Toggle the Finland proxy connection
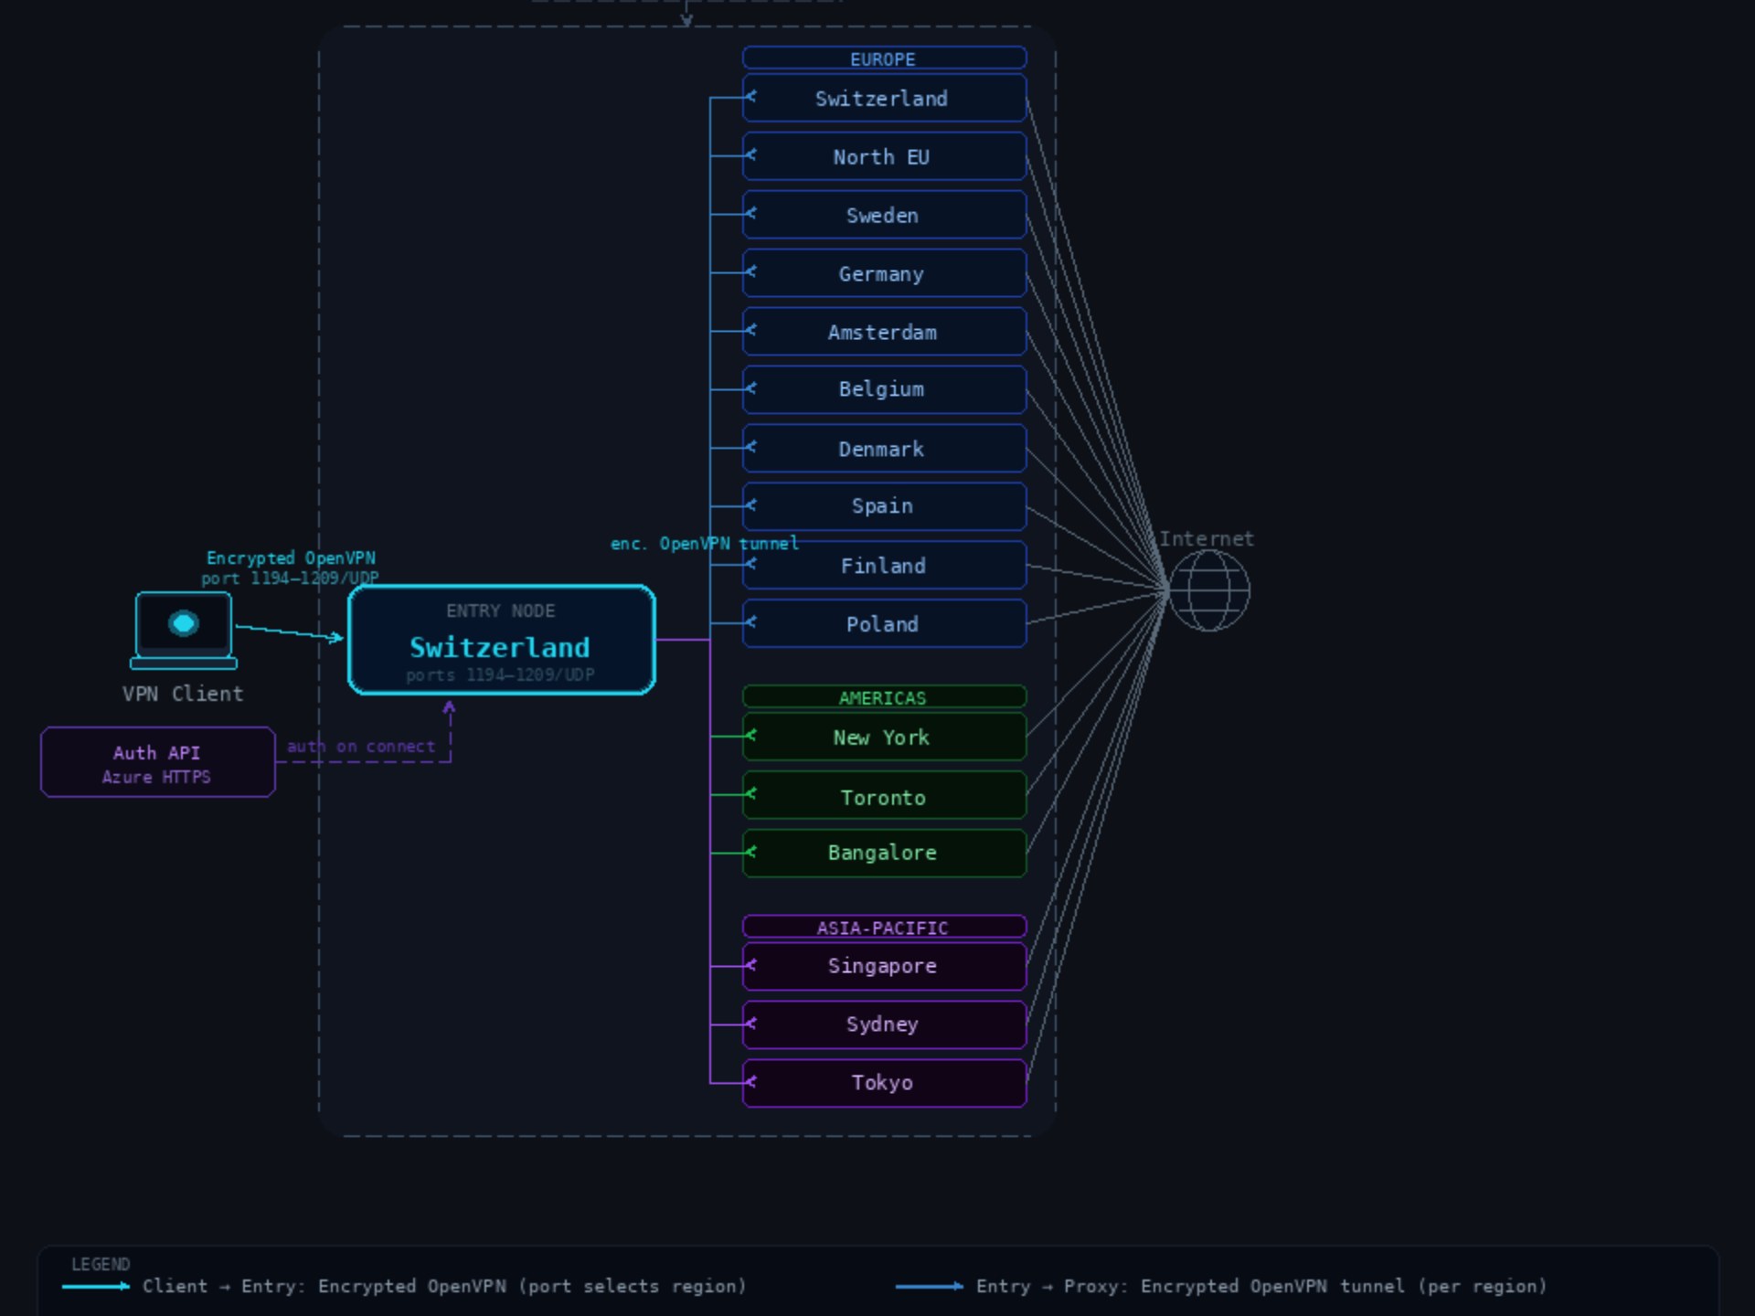 coord(882,566)
